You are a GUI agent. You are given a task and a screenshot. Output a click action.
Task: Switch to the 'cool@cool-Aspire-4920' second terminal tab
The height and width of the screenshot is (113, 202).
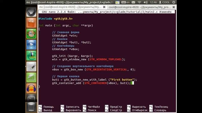[x=140, y=7]
